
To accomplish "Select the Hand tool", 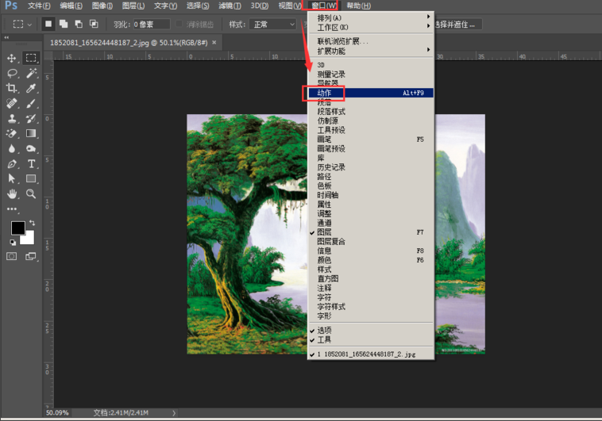I will point(12,193).
